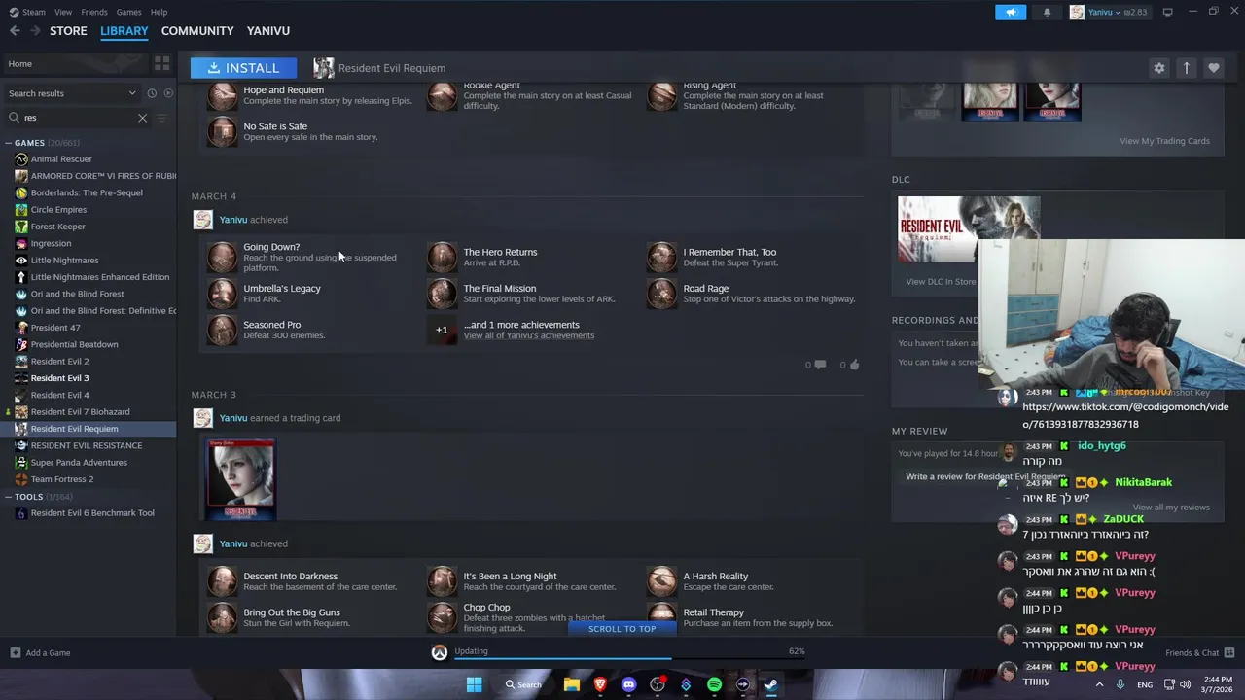Click the Presidential Beatdown game icon
The width and height of the screenshot is (1245, 700).
21,344
